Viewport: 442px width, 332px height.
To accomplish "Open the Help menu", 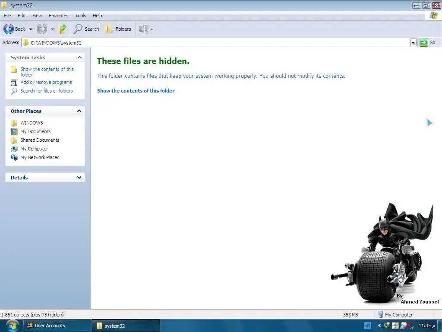I will pos(97,16).
